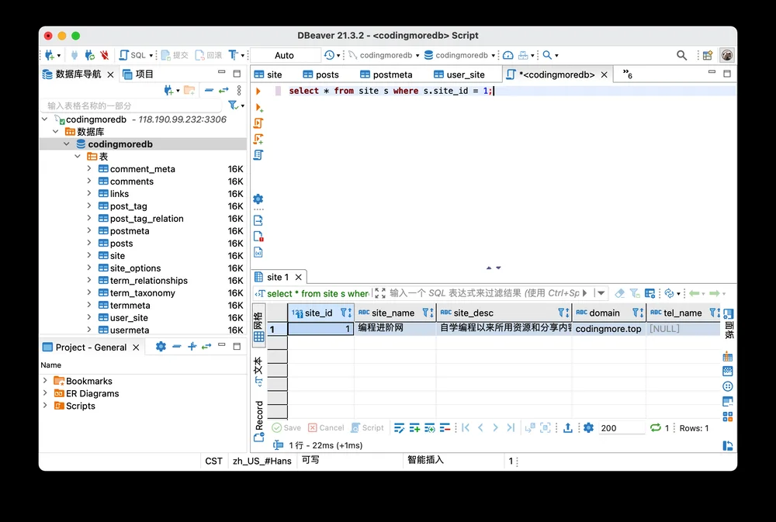Expand the Bookmarks folder
Viewport: 776px width, 522px height.
[45, 381]
